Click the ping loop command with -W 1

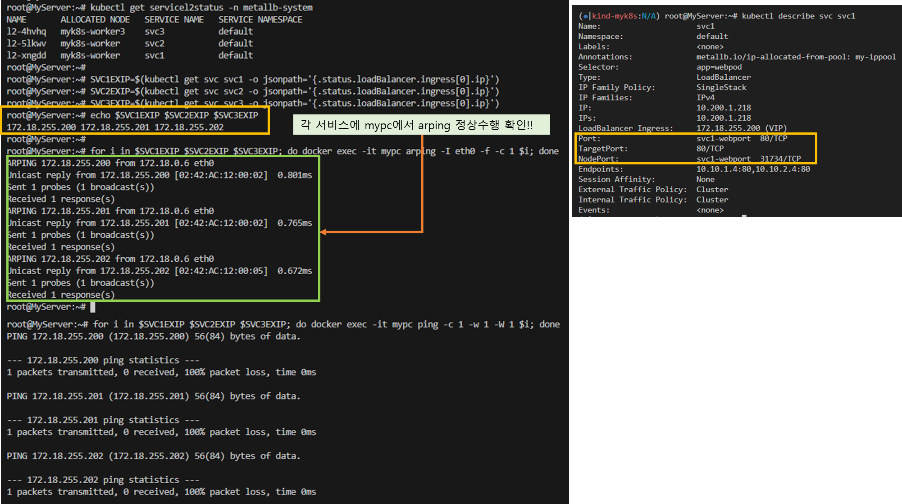click(326, 324)
